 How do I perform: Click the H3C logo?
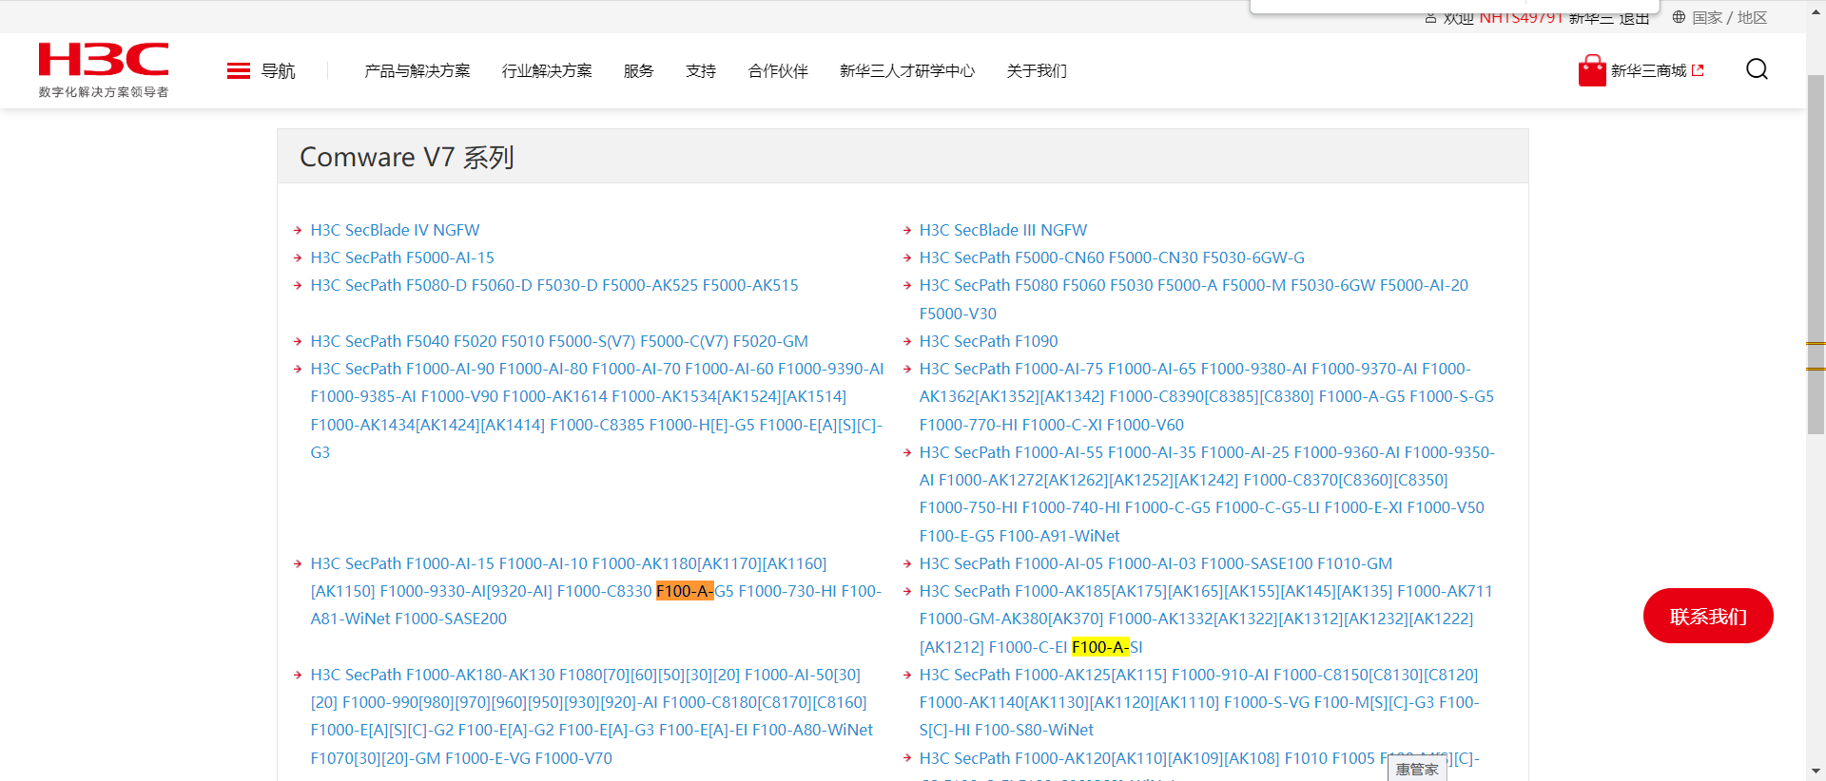(x=104, y=69)
